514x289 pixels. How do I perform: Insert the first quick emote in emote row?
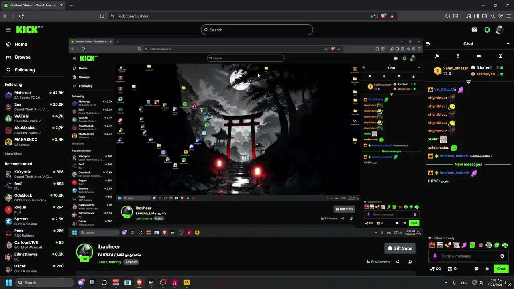pyautogui.click(x=432, y=245)
